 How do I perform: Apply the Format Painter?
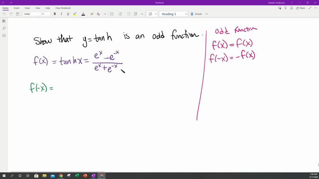point(92,14)
